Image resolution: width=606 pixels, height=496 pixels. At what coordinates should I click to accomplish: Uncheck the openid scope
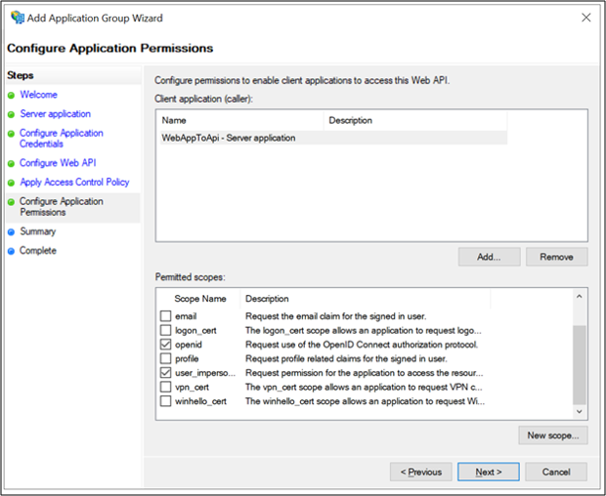[x=165, y=345]
